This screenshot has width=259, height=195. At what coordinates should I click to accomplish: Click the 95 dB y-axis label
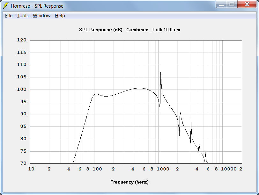23,102
